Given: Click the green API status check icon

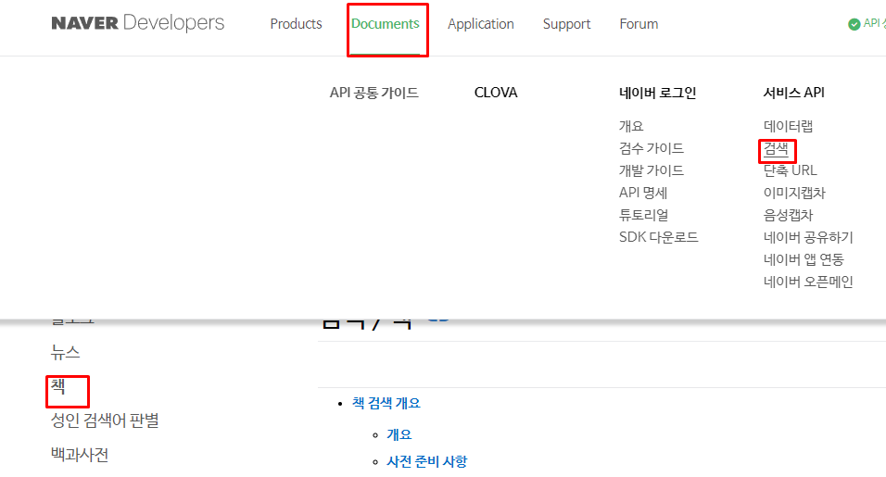Looking at the screenshot, I should (x=854, y=24).
